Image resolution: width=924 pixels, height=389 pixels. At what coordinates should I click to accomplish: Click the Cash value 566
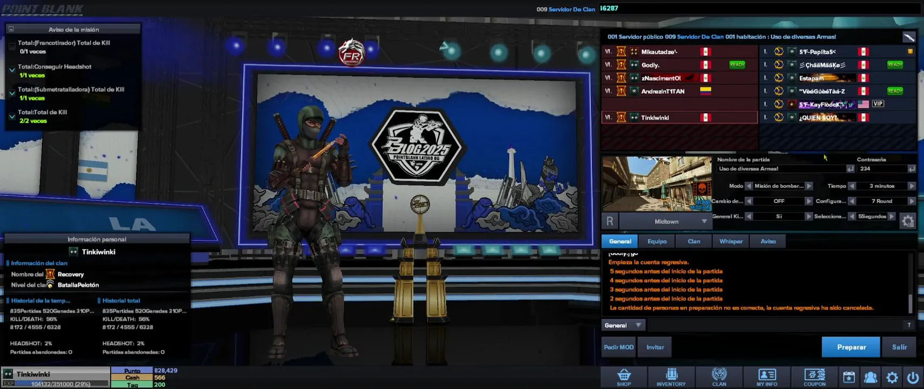point(159,378)
